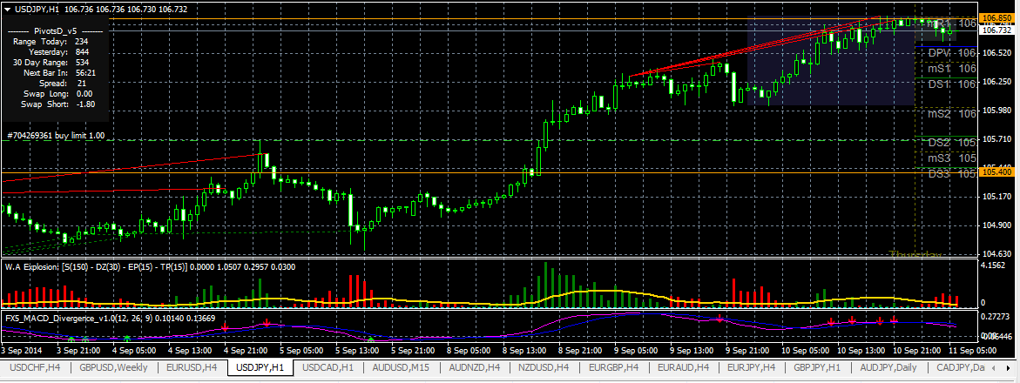Click the mS3 pivot level label
The image size is (1020, 383).
click(x=940, y=158)
